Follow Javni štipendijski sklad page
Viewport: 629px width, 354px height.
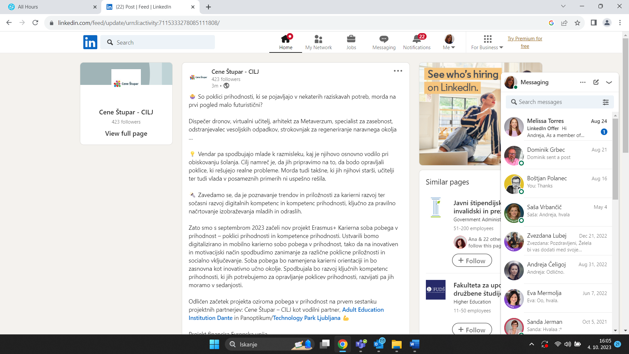click(472, 261)
